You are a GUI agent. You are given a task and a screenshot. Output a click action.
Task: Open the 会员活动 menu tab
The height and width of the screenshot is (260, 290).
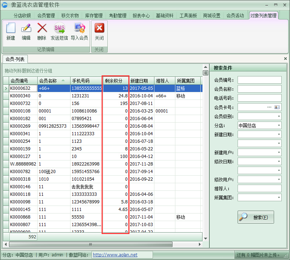click(235, 16)
